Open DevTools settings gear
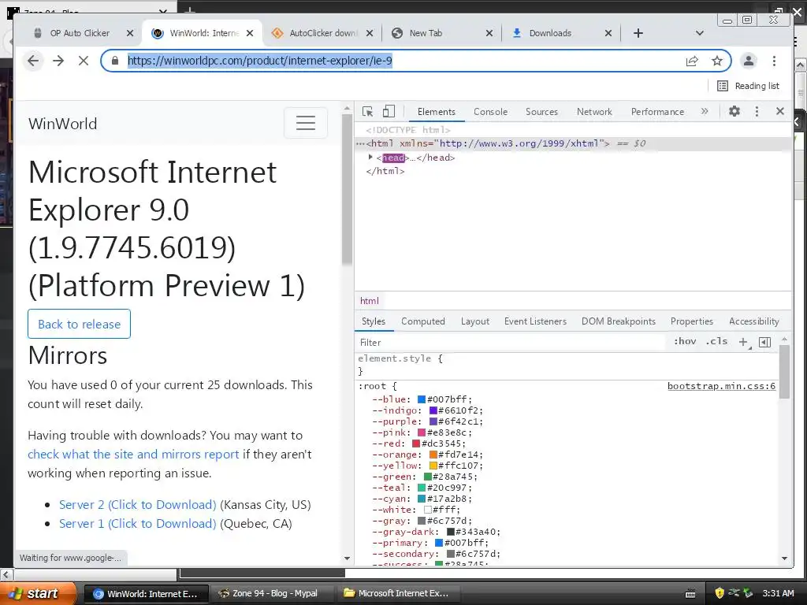 pyautogui.click(x=734, y=111)
